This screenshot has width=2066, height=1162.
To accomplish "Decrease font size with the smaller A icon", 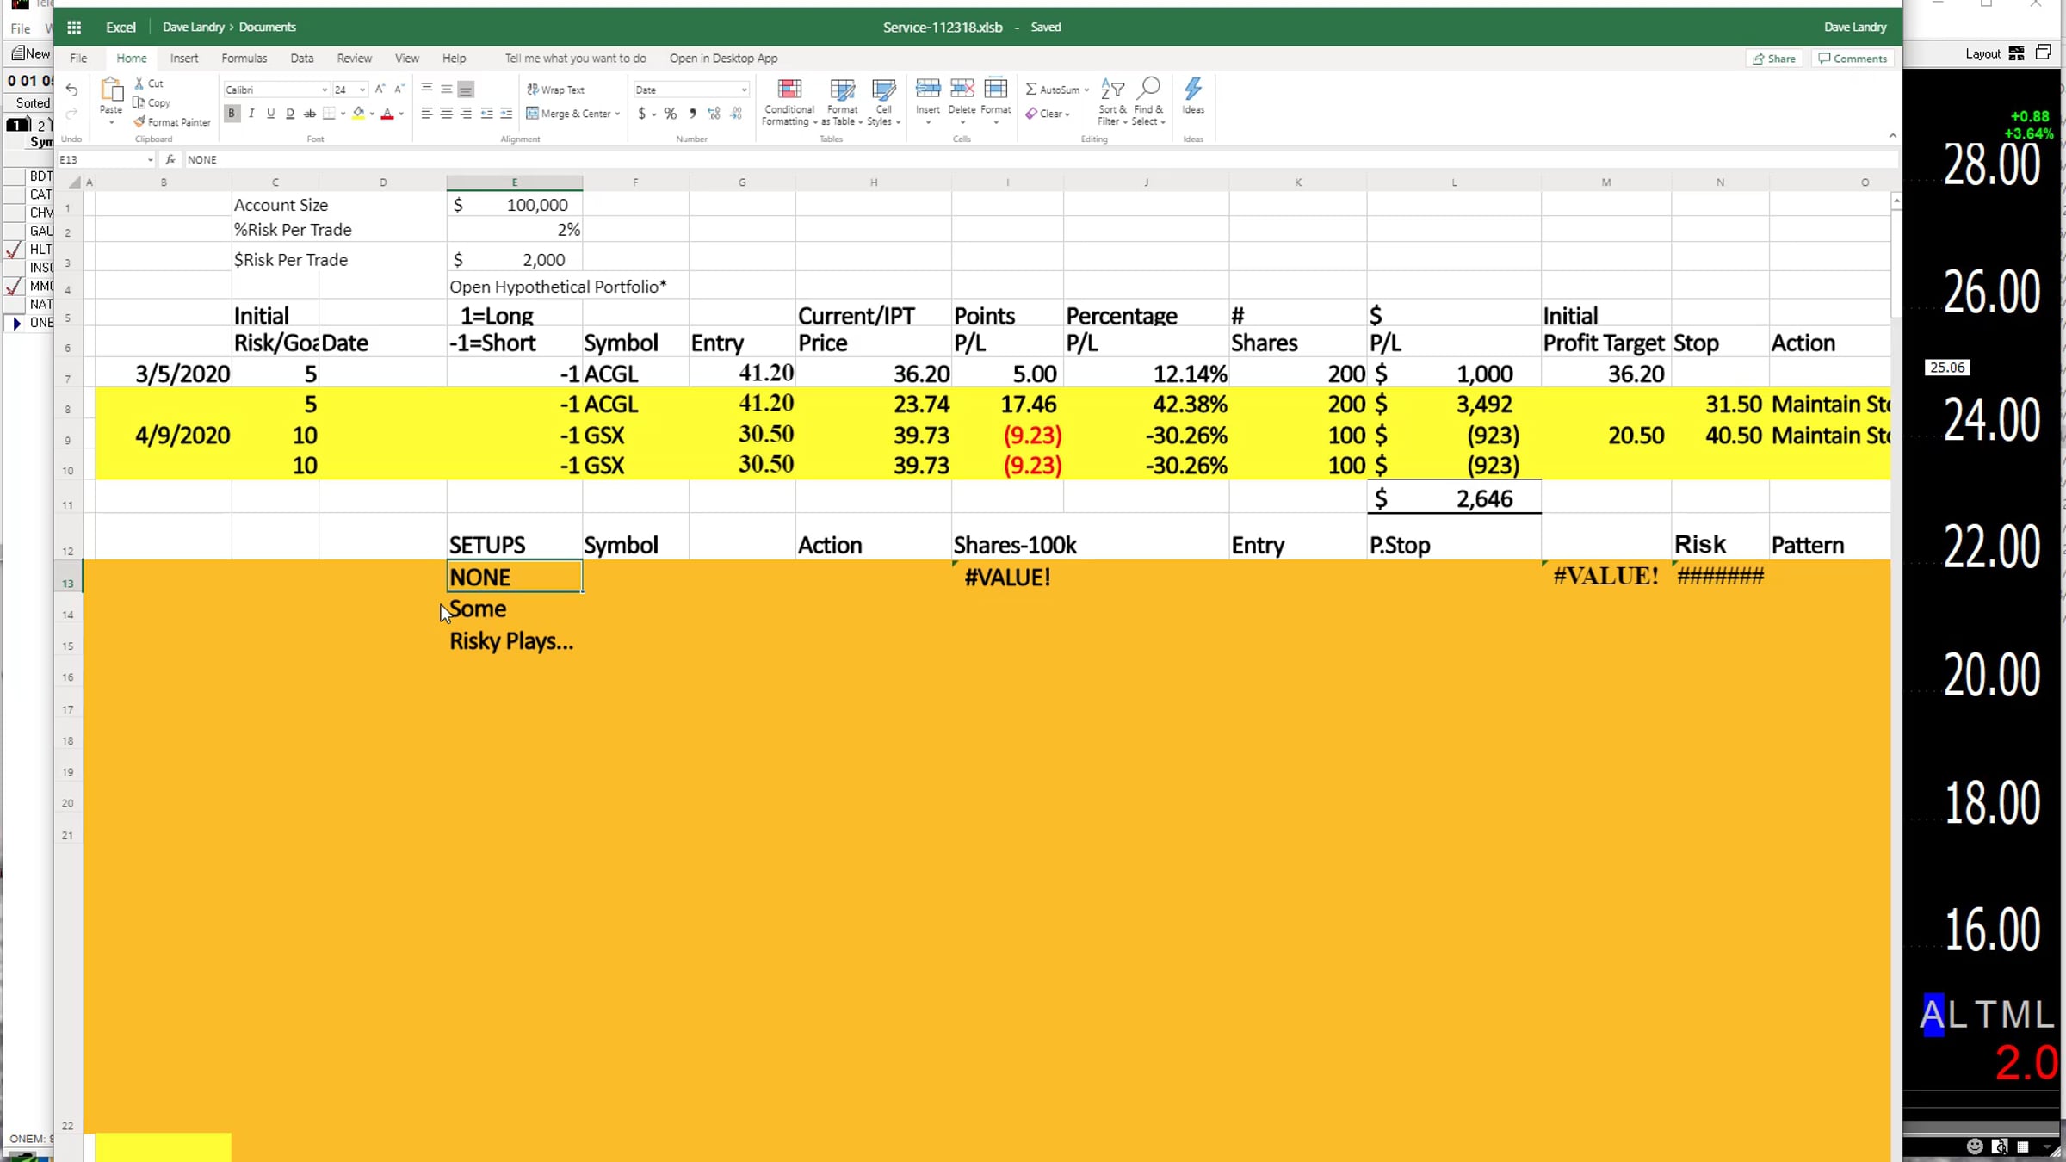I will (399, 90).
